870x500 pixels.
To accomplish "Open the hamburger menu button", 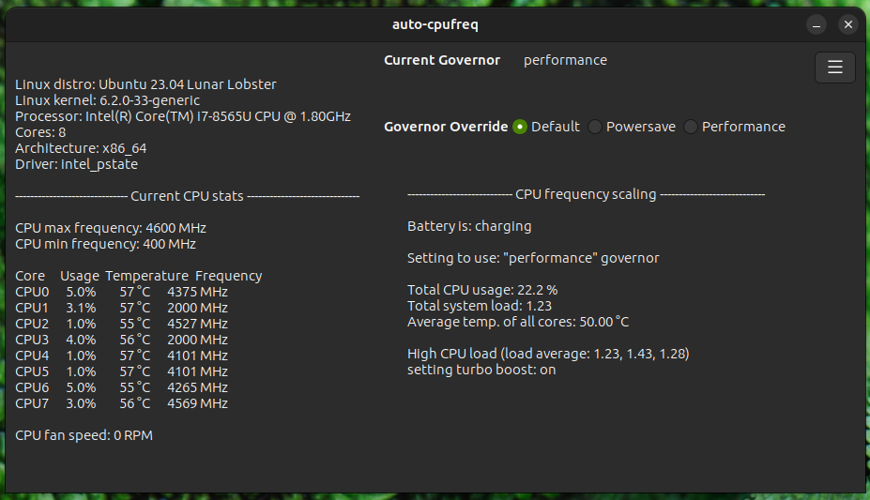I will 834,68.
